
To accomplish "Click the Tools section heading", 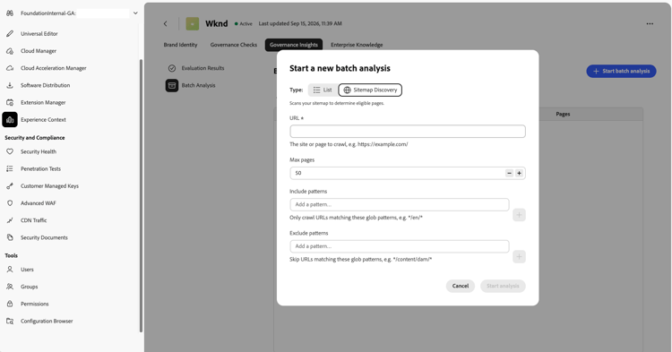I will [11, 255].
